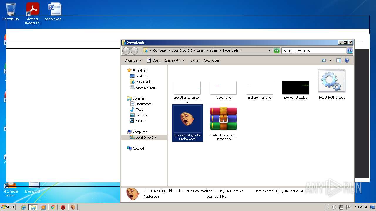Click the search magnifier icon
376x211 pixels.
click(x=350, y=51)
